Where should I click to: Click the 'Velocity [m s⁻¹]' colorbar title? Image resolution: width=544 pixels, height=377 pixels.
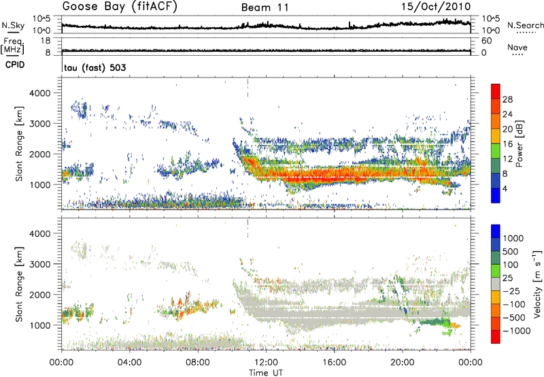point(537,284)
